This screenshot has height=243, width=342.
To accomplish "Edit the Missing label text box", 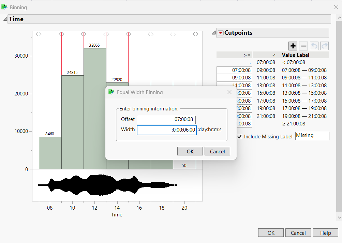I will (312, 136).
